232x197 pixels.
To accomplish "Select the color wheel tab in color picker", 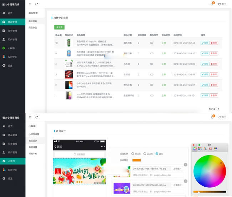I will tap(195, 148).
